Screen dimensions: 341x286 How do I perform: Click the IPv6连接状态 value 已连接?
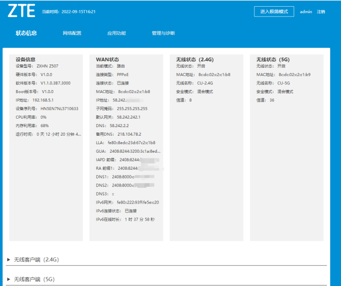click(131, 211)
